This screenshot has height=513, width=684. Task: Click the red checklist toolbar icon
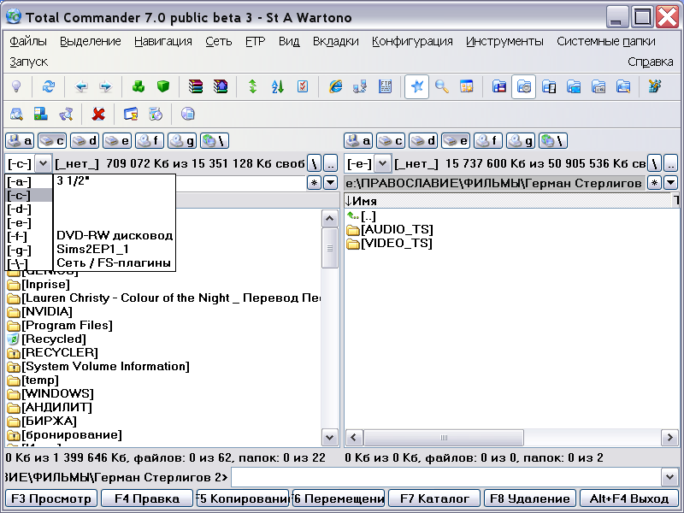303,86
